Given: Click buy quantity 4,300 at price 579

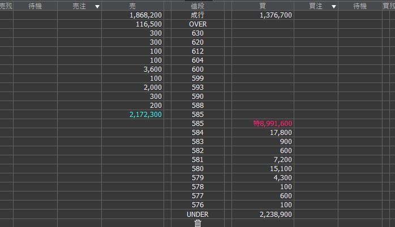Looking at the screenshot, I should (x=283, y=178).
